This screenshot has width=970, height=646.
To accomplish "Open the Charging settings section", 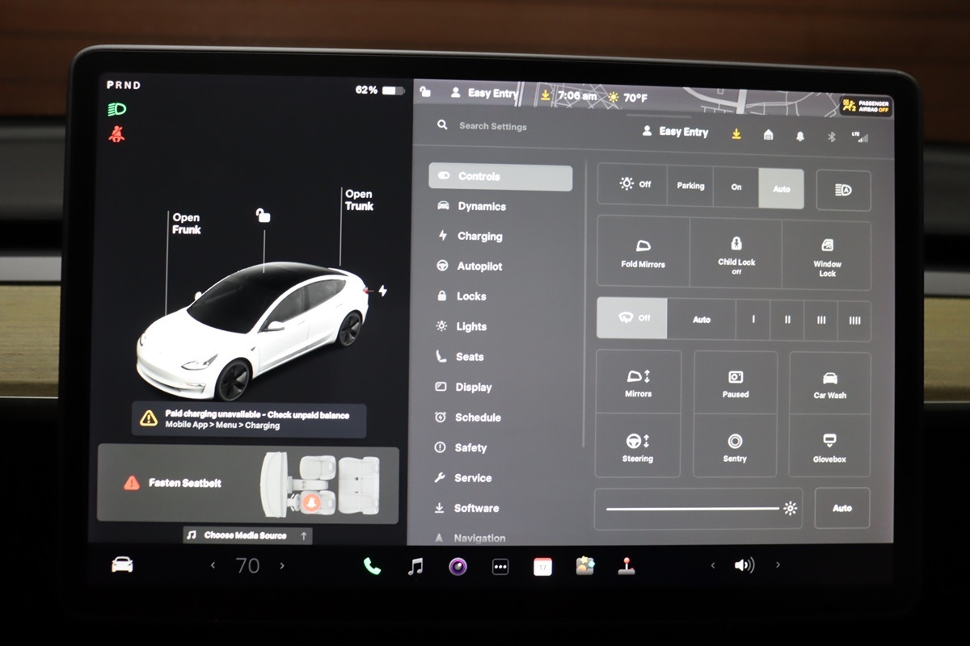I will tap(479, 236).
